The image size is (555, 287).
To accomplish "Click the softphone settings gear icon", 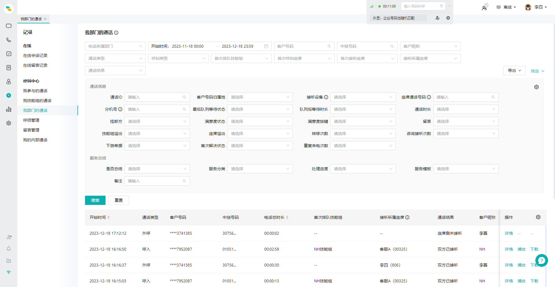I will pos(448,18).
